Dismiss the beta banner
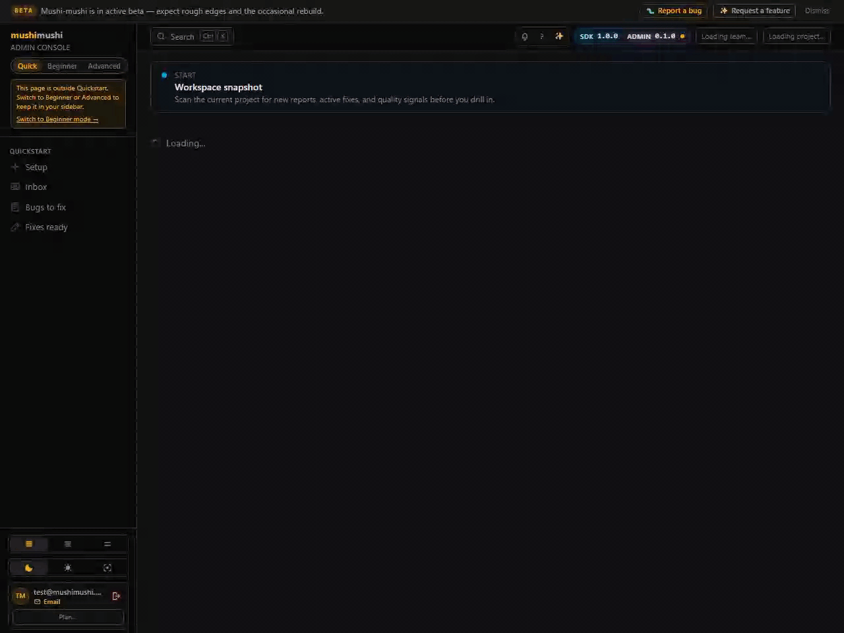844x633 pixels. 817,11
